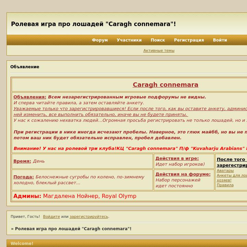Click the Действия на форуме: label
This screenshot has height=247, width=247.
pyautogui.click(x=183, y=174)
